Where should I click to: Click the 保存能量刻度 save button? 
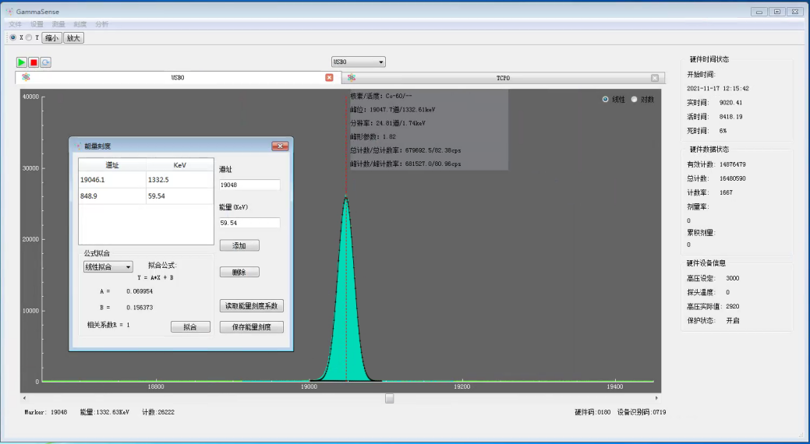pyautogui.click(x=251, y=327)
